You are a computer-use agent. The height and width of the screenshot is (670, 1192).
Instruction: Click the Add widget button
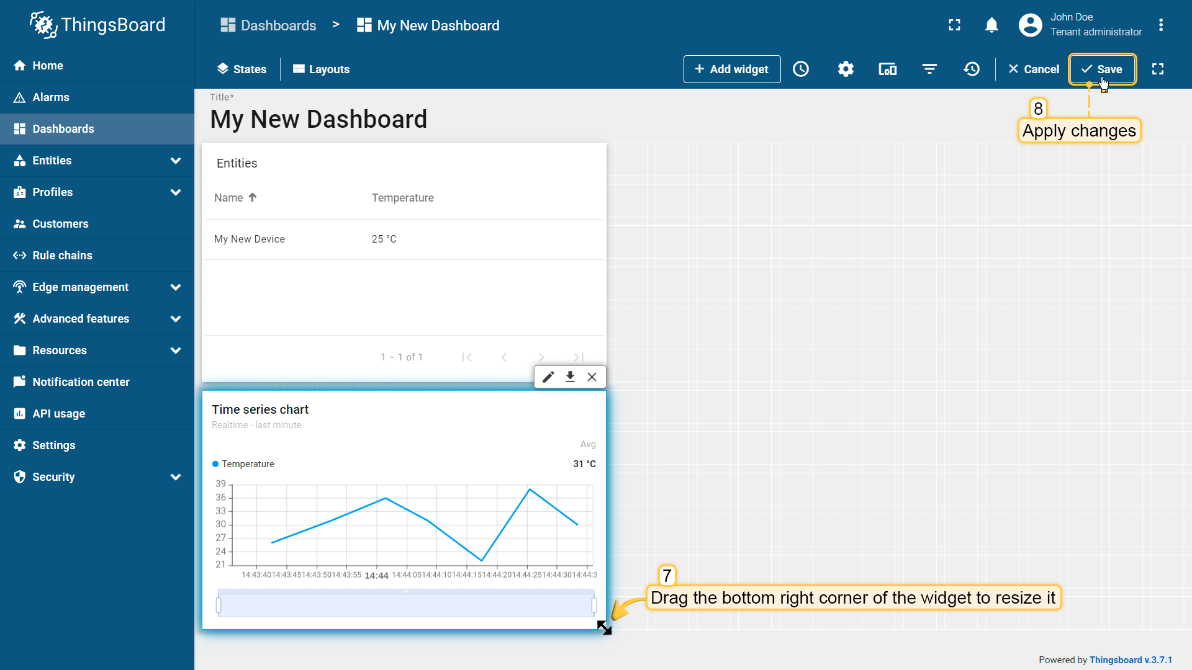click(731, 69)
